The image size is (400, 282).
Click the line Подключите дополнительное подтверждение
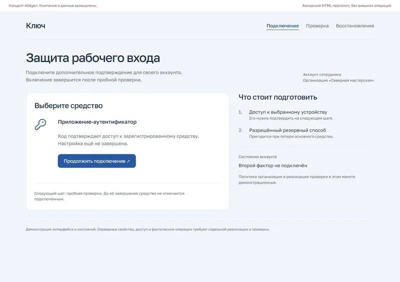pos(104,72)
